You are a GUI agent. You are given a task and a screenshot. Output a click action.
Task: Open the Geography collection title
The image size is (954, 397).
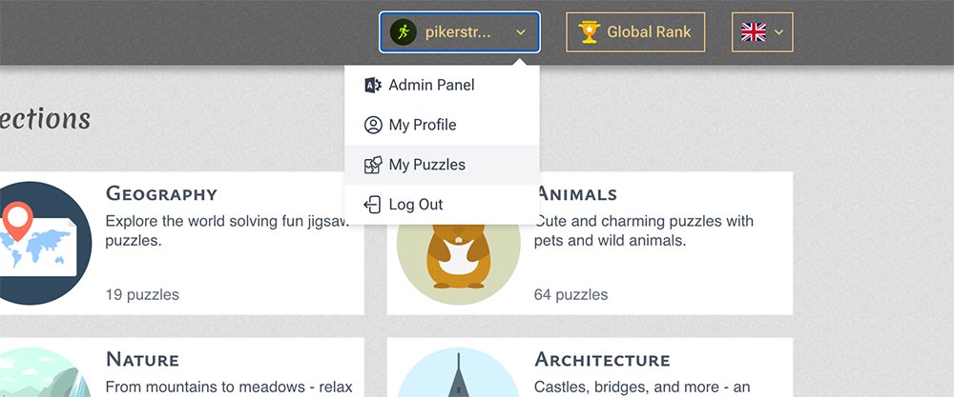[x=161, y=194]
